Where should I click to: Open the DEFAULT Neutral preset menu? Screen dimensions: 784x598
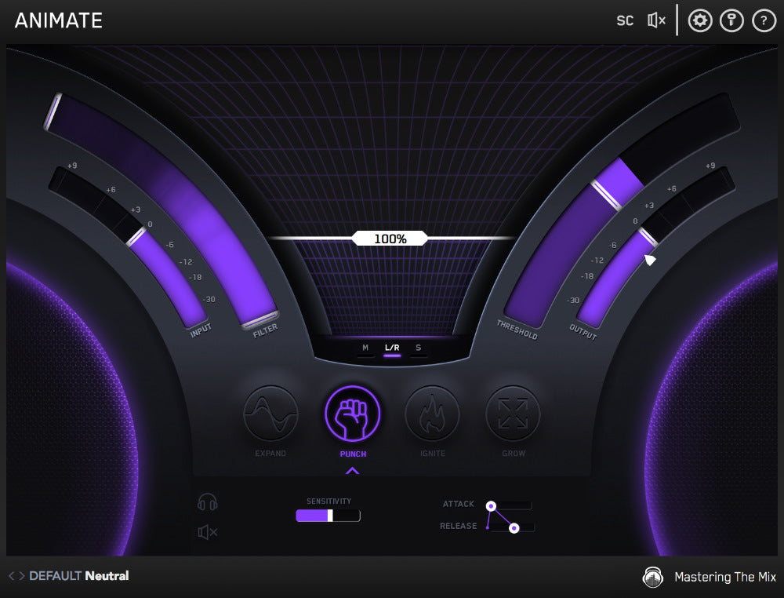tap(79, 576)
